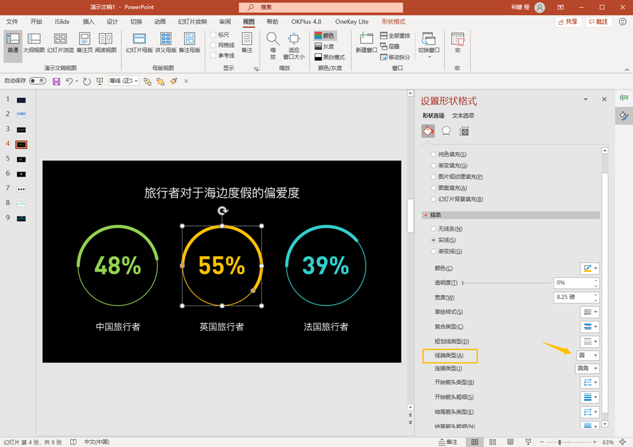Click the Redo icon

(x=86, y=81)
